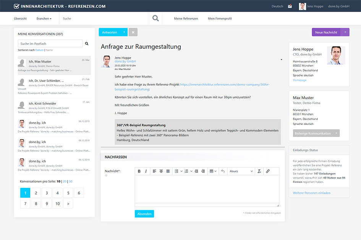Click the insert link icon in editor
The width and height of the screenshot is (361, 240).
point(267,171)
